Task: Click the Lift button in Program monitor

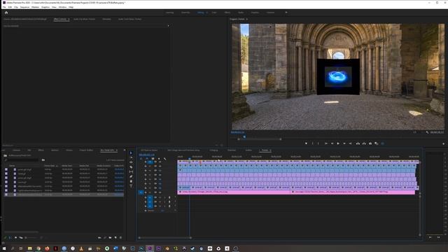Action: click(358, 143)
